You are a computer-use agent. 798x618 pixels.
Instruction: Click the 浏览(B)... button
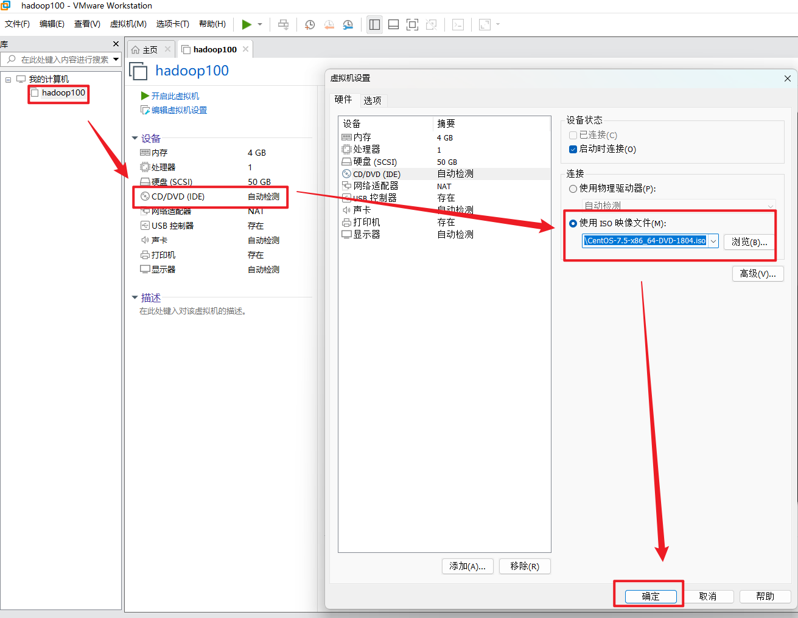tap(749, 241)
